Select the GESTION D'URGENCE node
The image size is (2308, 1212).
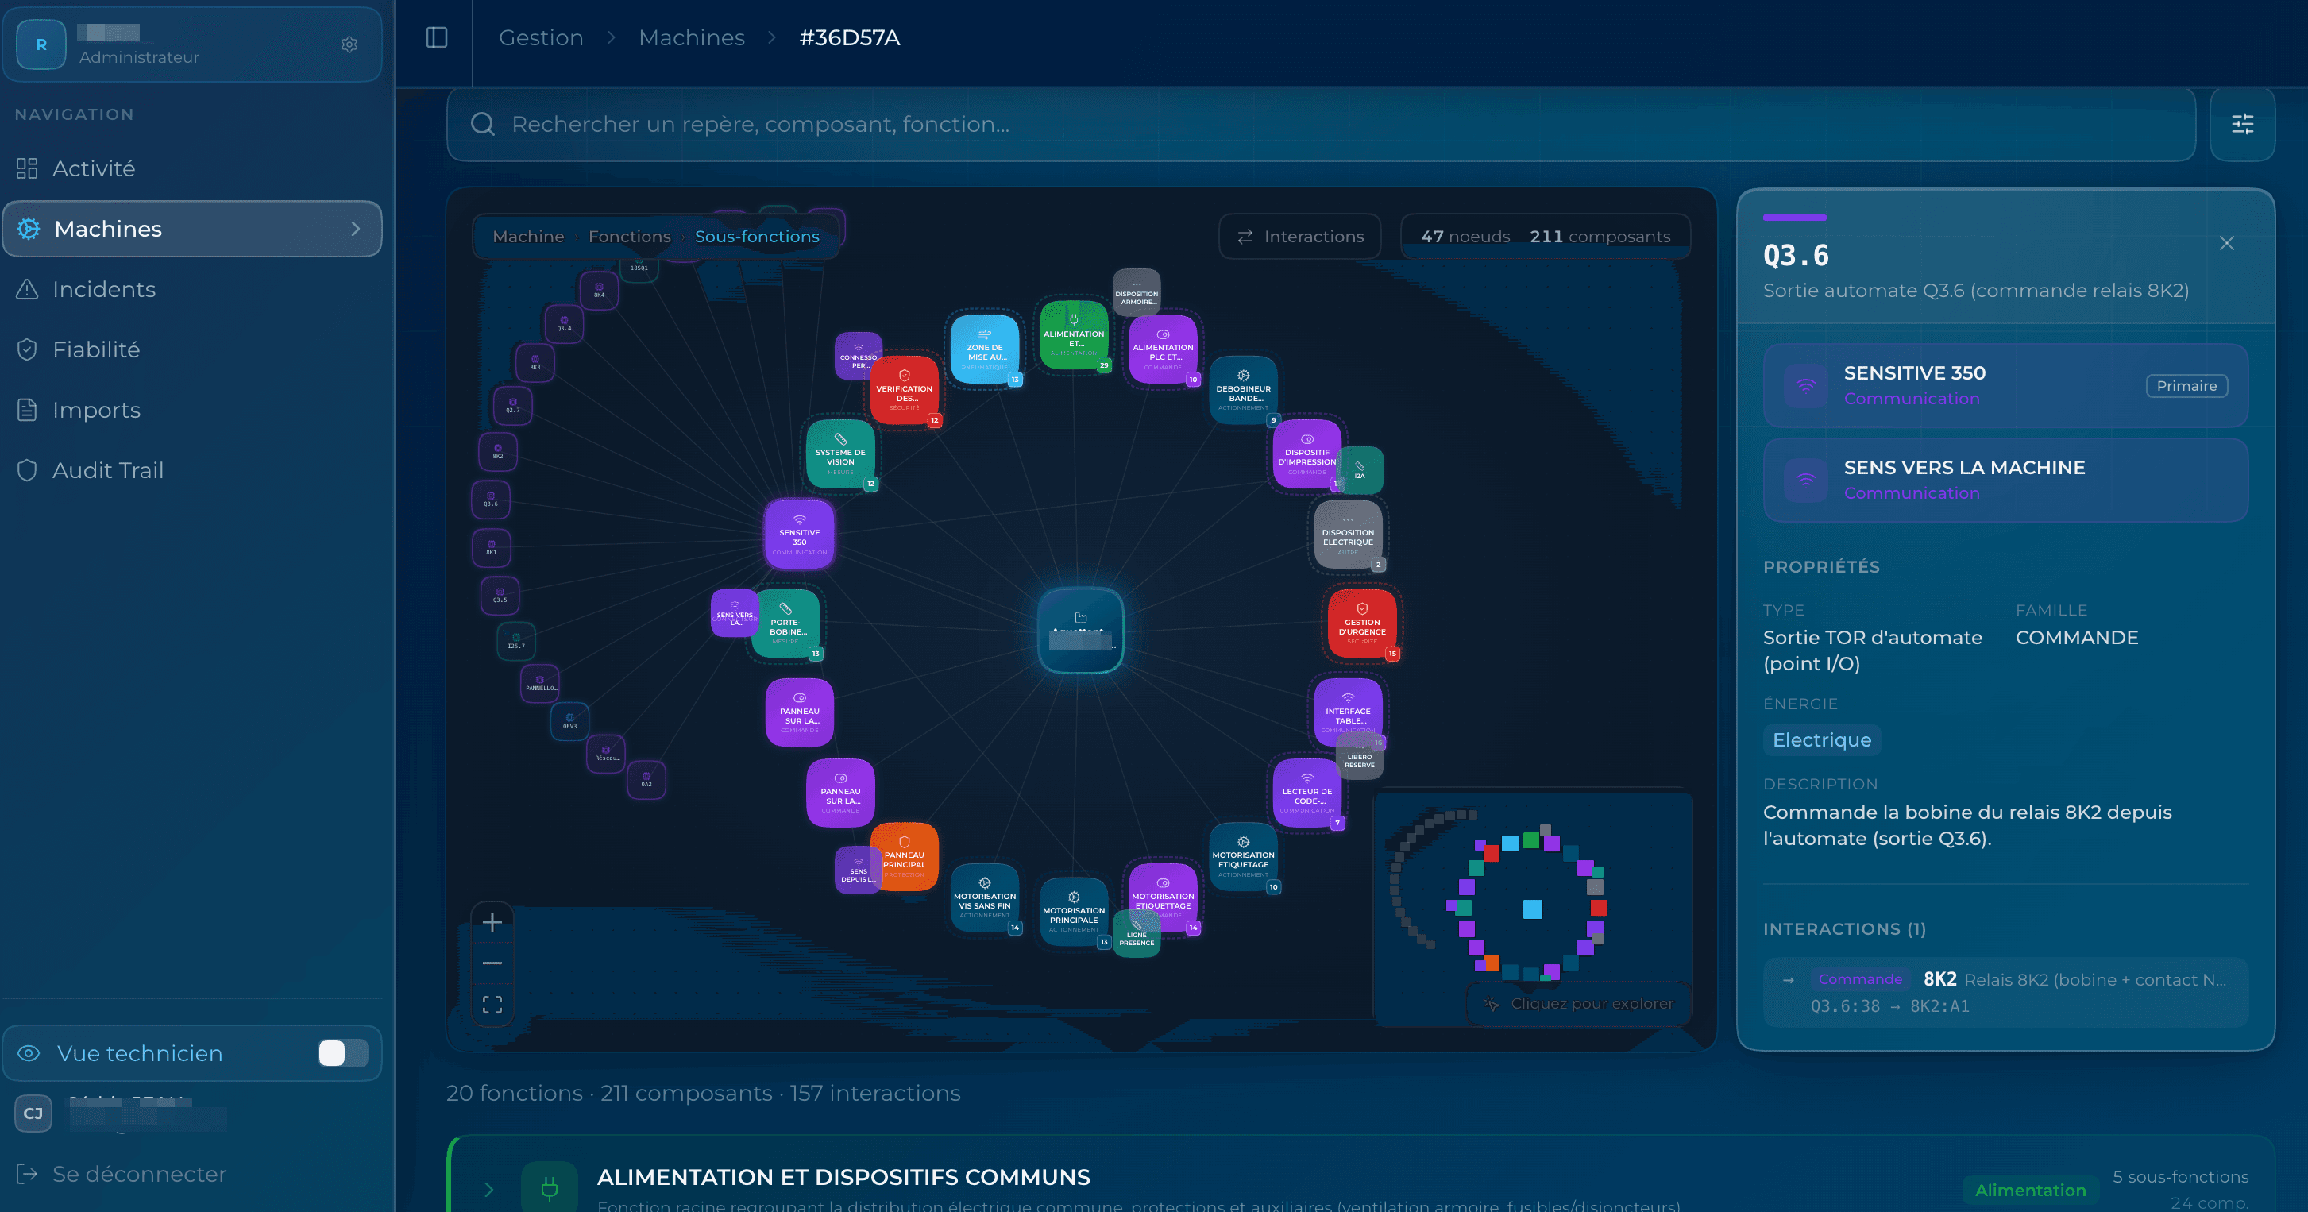1362,623
